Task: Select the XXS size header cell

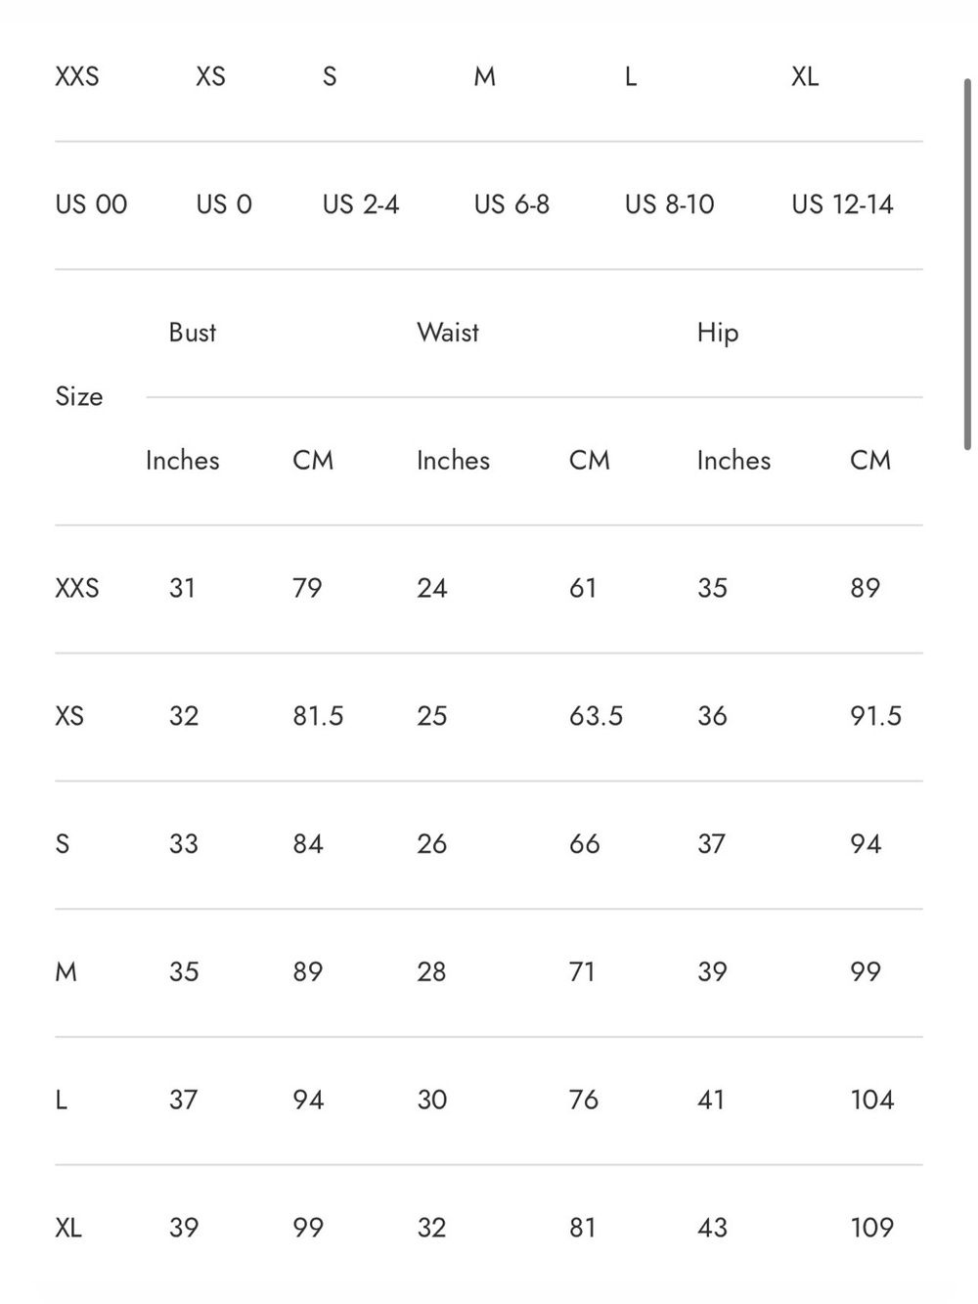Action: click(x=77, y=76)
